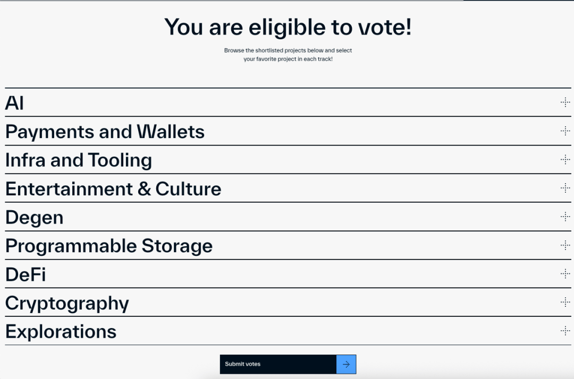Click plus icon for Entertainment & Culture

(565, 188)
